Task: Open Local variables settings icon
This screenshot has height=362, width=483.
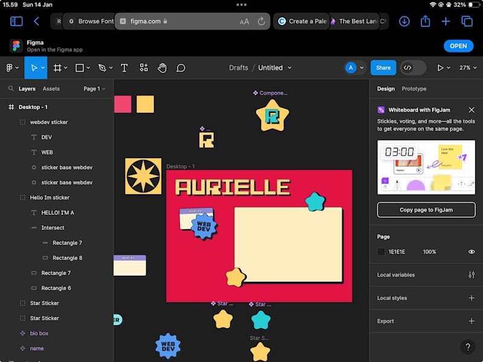Action: tap(472, 275)
